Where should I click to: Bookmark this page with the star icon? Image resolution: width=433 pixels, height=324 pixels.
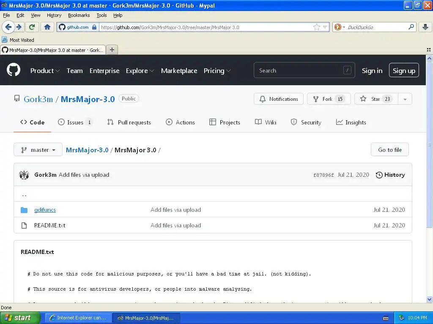click(x=316, y=27)
